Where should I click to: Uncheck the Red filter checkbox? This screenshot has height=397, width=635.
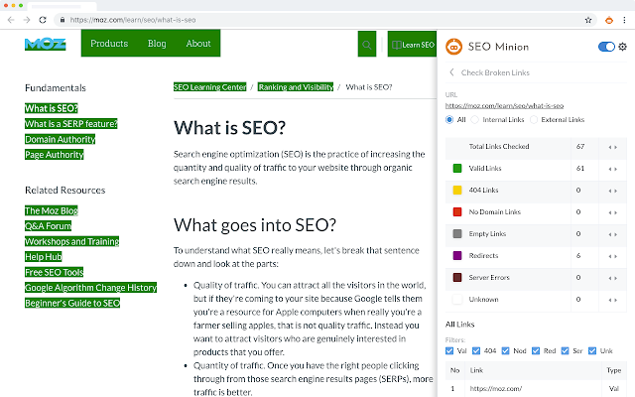point(536,349)
